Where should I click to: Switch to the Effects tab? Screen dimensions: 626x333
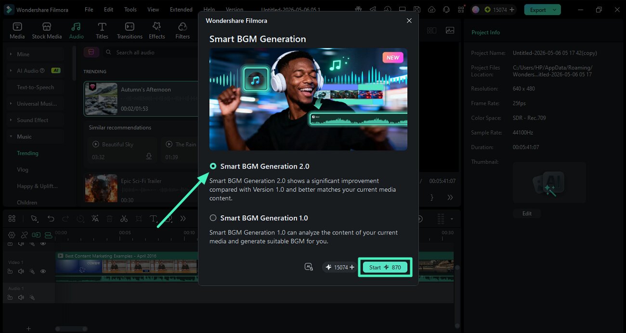[156, 31]
